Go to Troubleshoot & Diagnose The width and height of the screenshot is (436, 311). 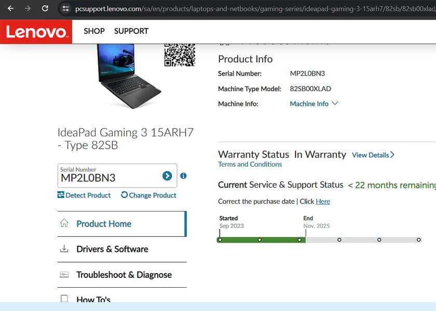(124, 275)
